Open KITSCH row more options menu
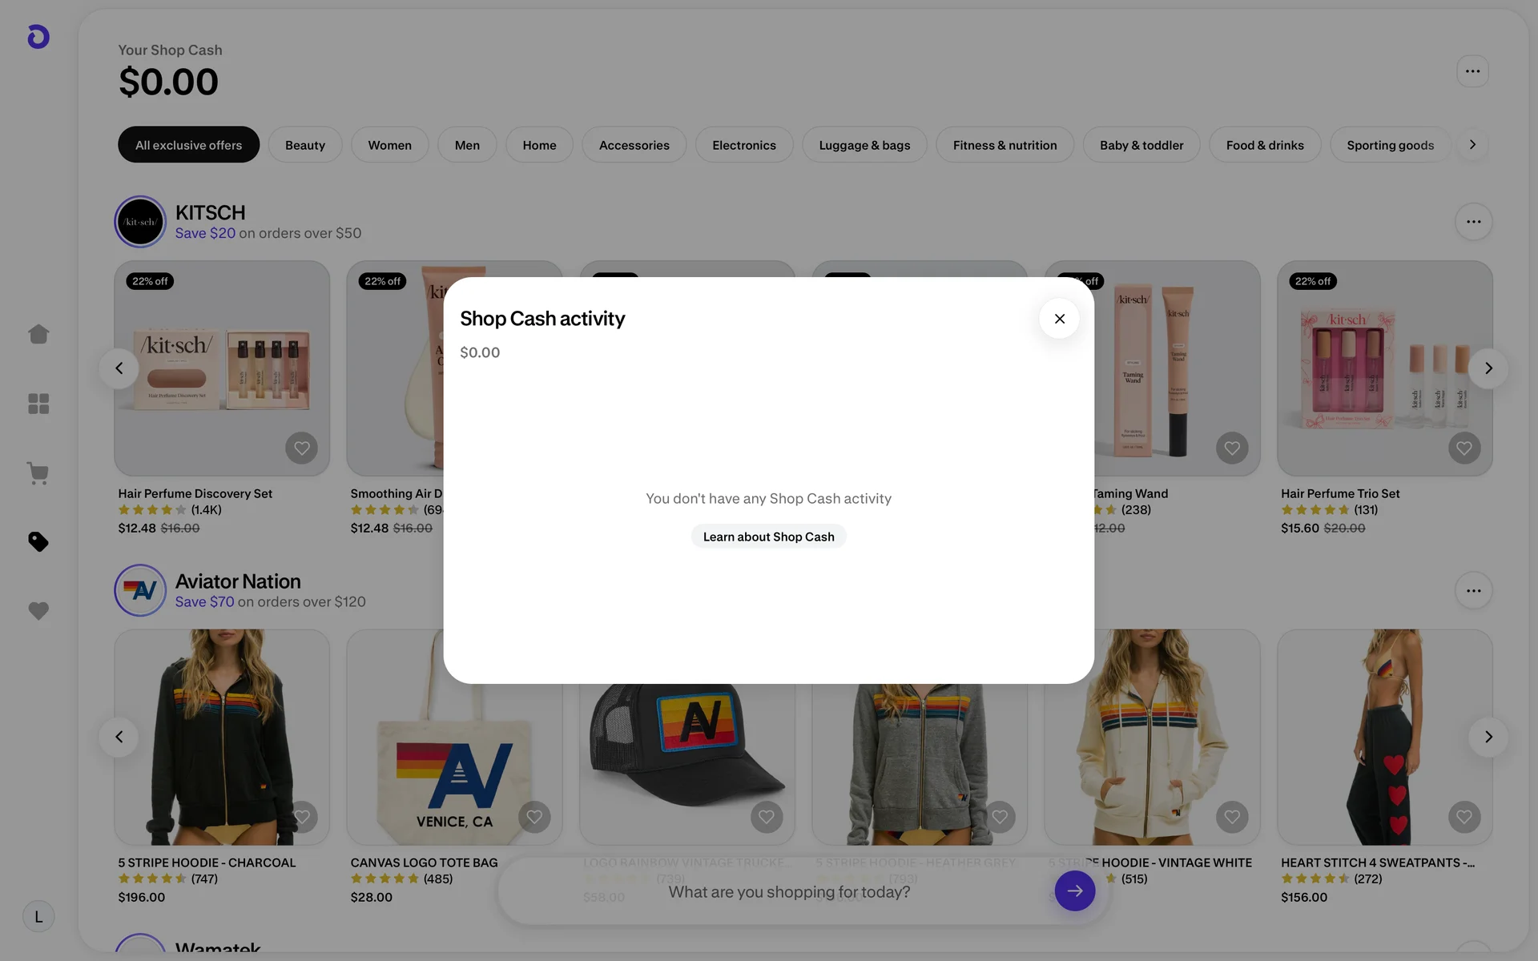This screenshot has width=1538, height=961. [1473, 222]
